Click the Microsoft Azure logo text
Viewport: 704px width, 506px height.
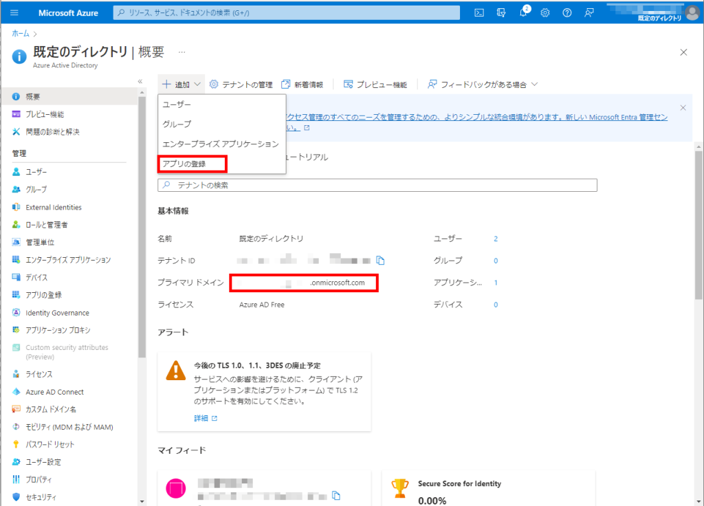coord(68,13)
